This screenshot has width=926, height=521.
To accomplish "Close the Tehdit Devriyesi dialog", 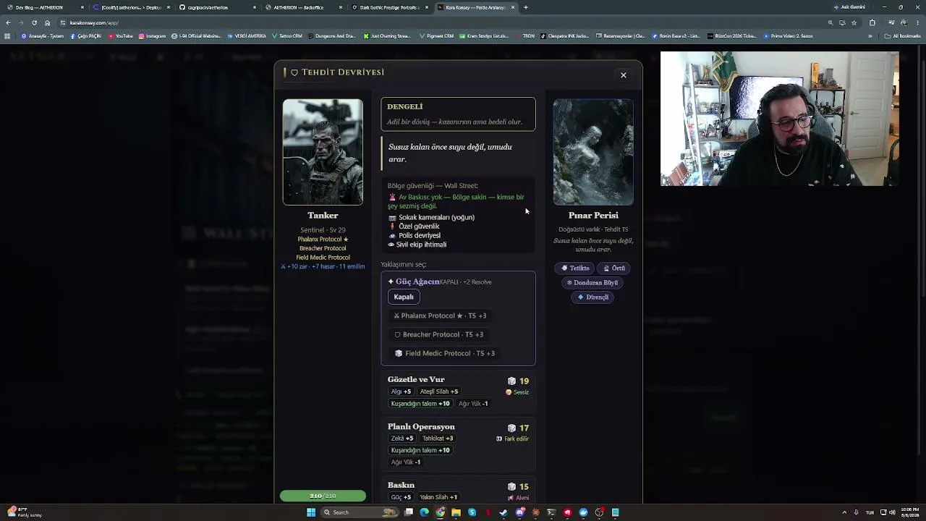I will 623,75.
